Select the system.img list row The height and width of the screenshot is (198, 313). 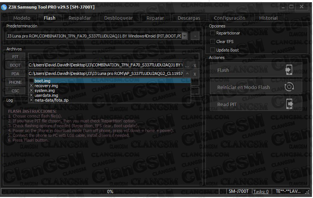click(110, 90)
